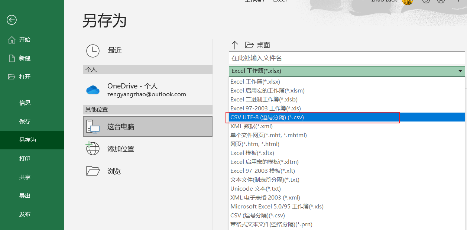The height and width of the screenshot is (230, 467).
Task: Click the home icon beside 开始
Action: [x=12, y=40]
